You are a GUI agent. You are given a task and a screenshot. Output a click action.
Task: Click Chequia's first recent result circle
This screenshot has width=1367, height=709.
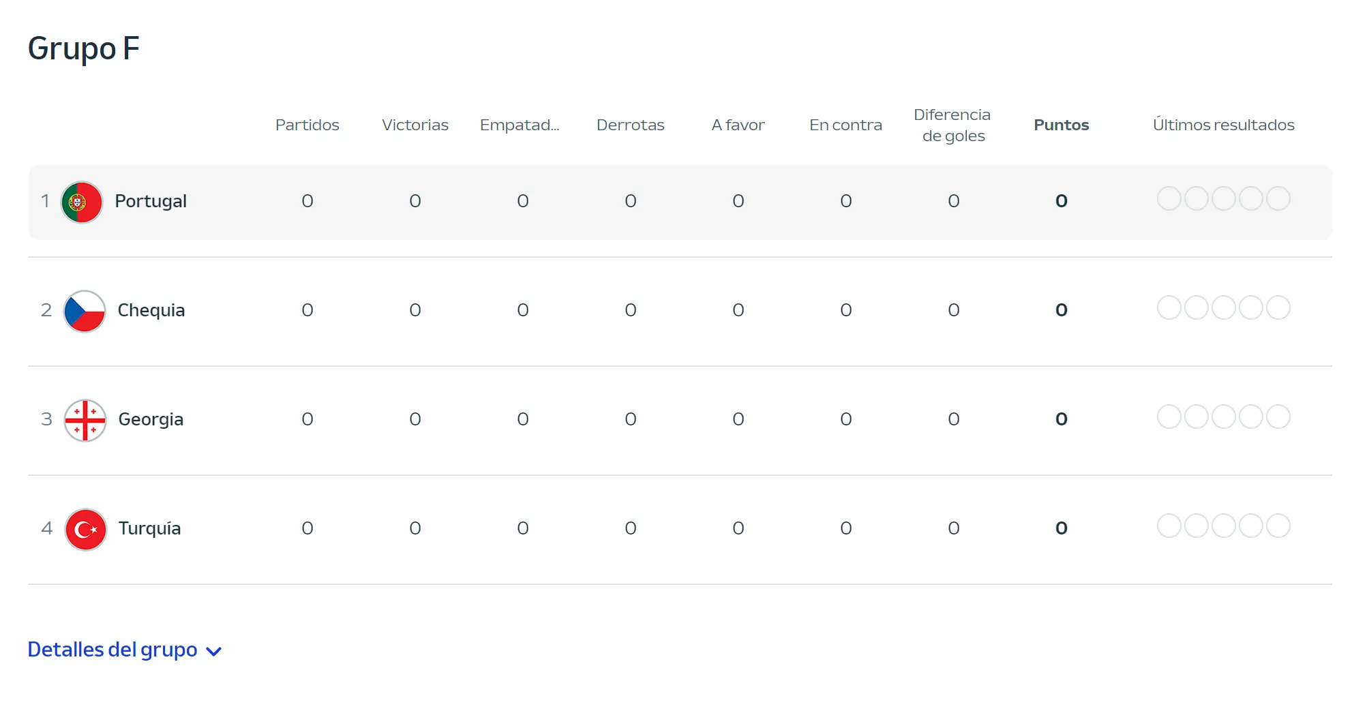pos(1169,307)
